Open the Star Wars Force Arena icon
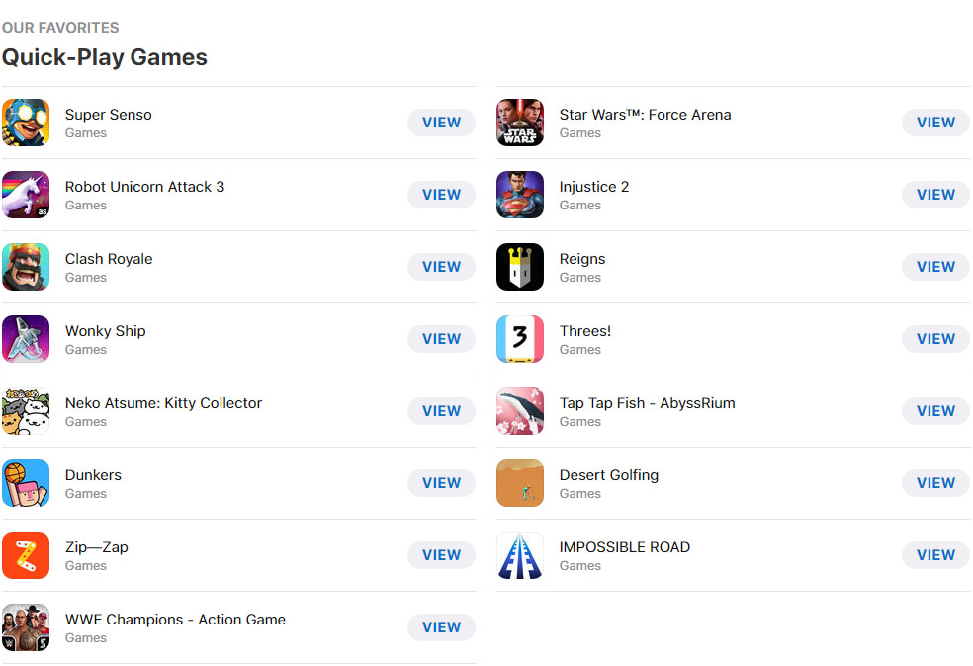This screenshot has width=973, height=666. (x=520, y=123)
